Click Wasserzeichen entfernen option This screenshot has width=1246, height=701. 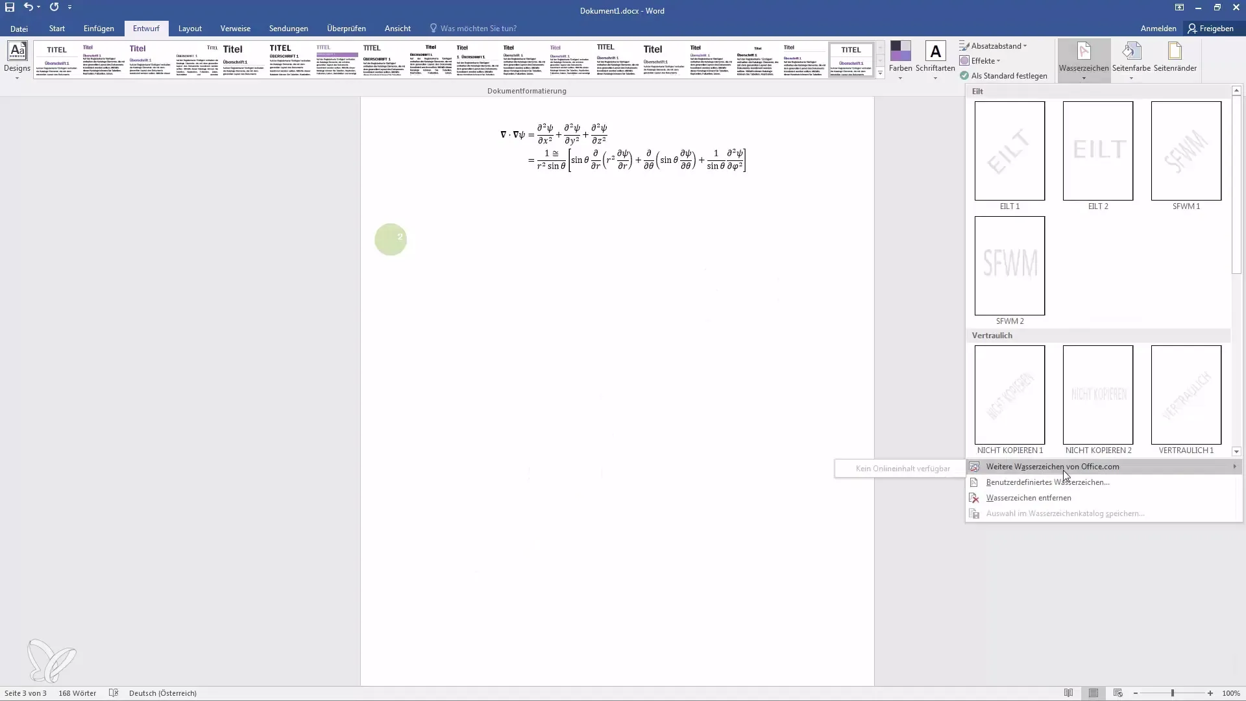[x=1028, y=498]
